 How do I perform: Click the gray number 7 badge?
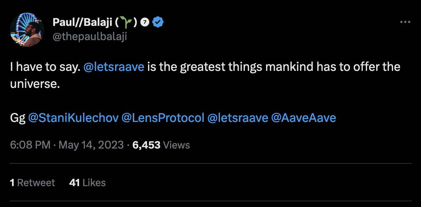(145, 22)
